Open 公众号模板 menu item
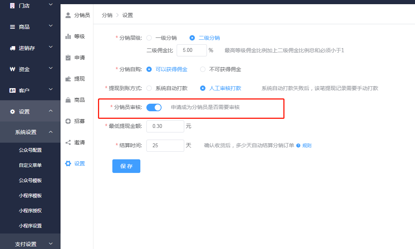 pyautogui.click(x=30, y=181)
